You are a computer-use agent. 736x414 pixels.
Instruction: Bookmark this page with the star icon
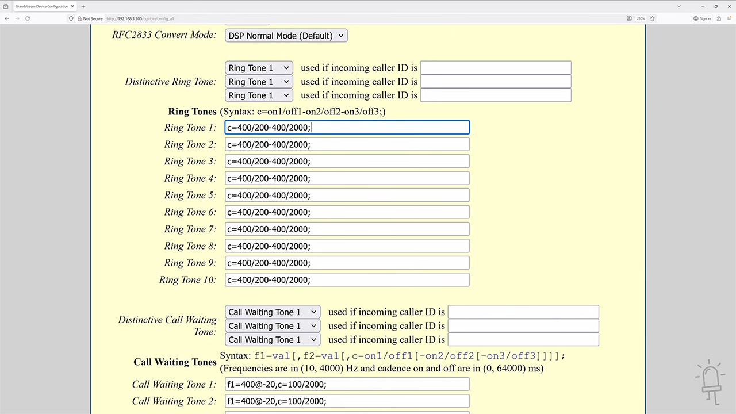click(x=652, y=18)
